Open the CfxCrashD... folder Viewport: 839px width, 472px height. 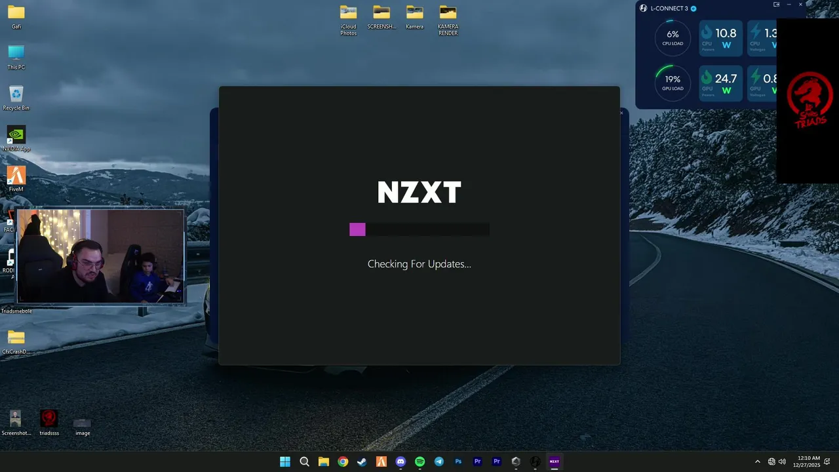point(16,342)
